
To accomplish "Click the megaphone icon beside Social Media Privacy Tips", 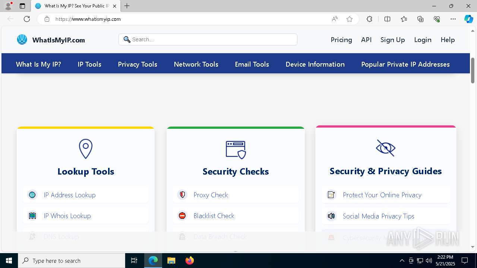I will [x=331, y=216].
